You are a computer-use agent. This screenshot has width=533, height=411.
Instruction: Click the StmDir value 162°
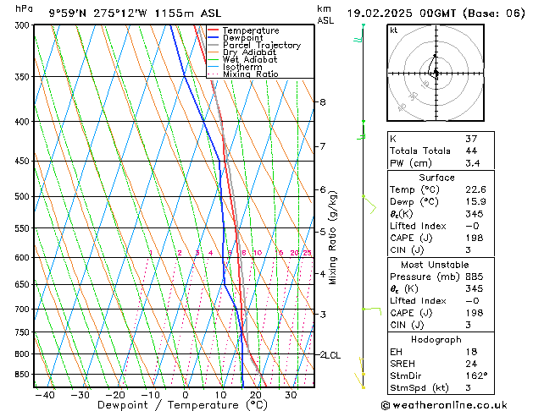tap(476, 375)
